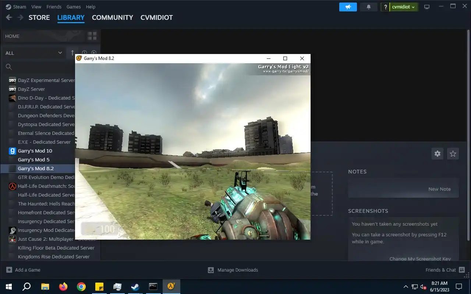Select Dungeon Defenders entry
471x294 pixels.
42,115
